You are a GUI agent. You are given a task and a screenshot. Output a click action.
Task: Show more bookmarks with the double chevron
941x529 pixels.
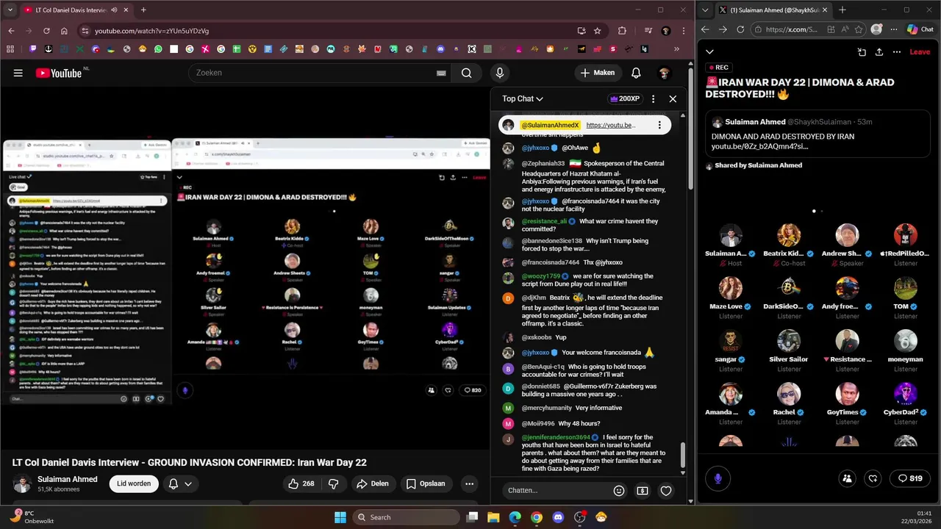[x=677, y=49]
